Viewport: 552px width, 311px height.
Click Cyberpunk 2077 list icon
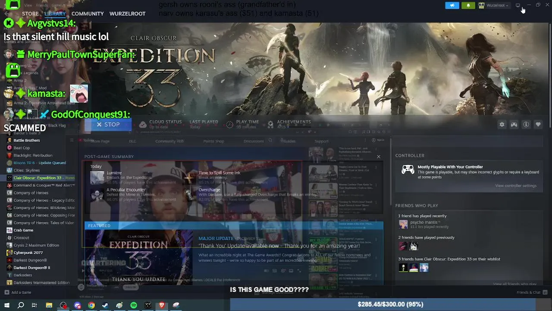point(9,253)
